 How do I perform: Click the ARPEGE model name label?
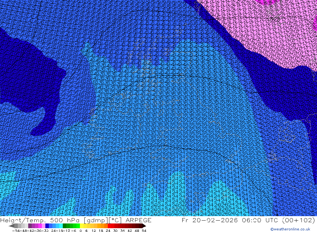tap(139, 220)
